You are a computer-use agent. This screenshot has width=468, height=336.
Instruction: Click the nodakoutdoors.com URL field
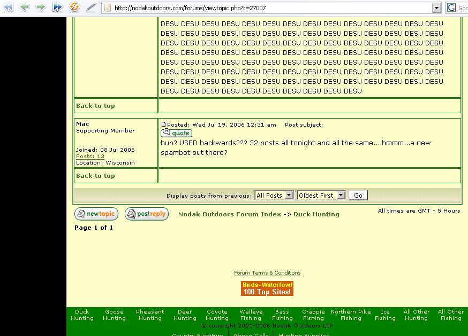tap(271, 8)
